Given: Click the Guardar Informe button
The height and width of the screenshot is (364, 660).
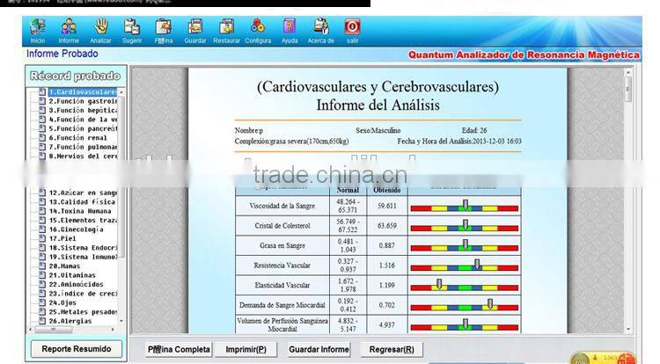Looking at the screenshot, I should 319,349.
